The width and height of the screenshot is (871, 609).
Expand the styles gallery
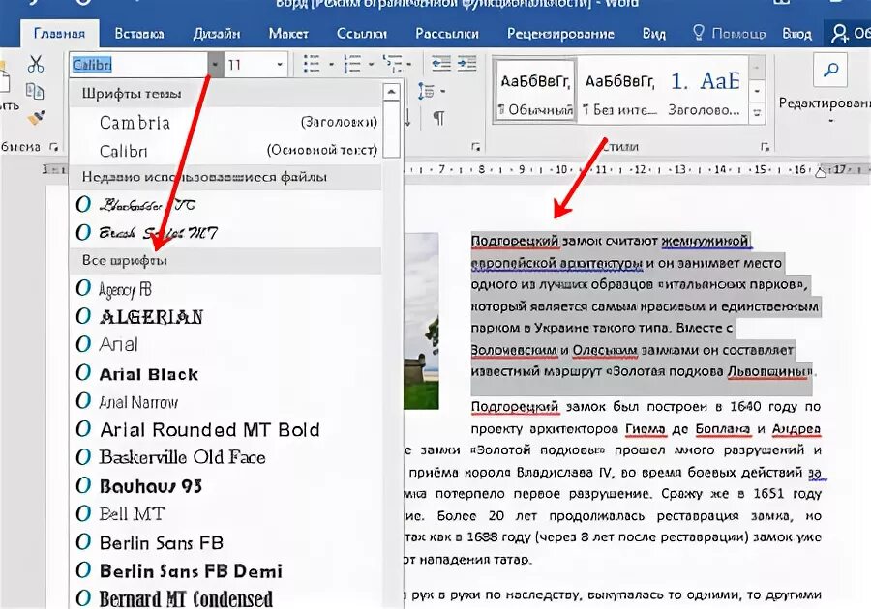(756, 112)
